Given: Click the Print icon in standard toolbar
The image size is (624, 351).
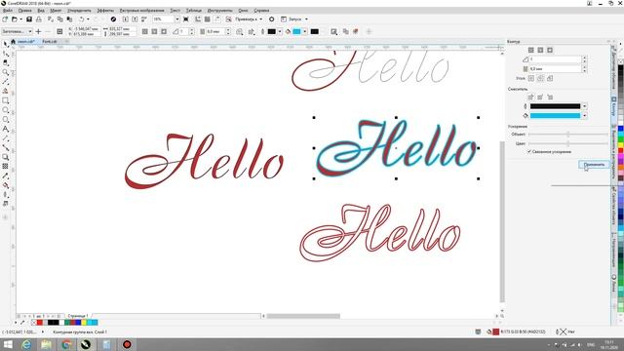Looking at the screenshot, I should pyautogui.click(x=39, y=19).
